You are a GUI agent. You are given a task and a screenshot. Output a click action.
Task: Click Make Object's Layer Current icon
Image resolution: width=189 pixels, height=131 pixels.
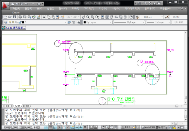point(69,22)
